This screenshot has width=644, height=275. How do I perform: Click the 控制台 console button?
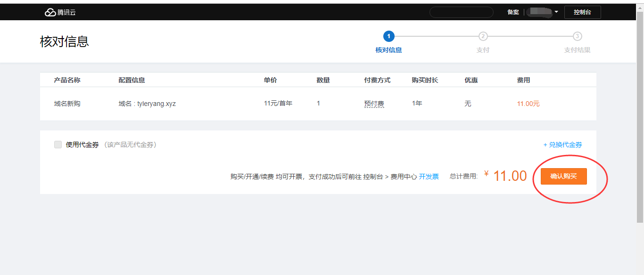(583, 12)
